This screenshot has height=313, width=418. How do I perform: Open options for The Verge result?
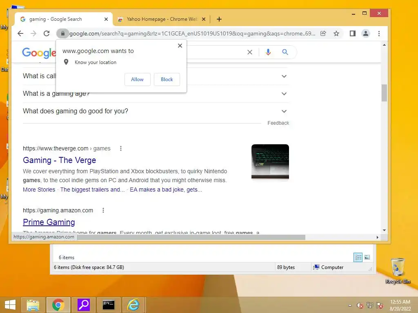click(x=121, y=148)
